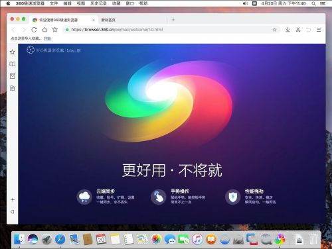Viewport: 332px width, 249px height.
Task: Click the scissors screenshot icon
Action: 298,30
